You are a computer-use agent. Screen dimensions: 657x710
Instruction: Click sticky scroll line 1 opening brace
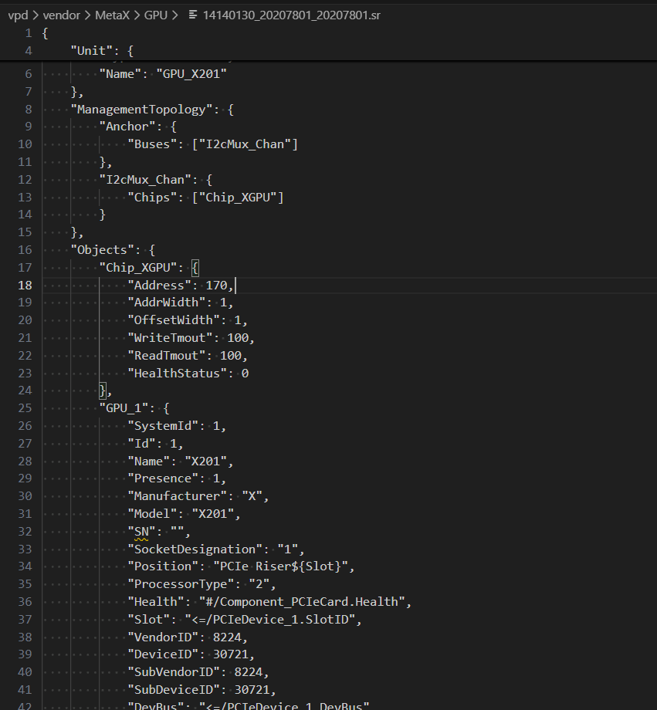(45, 33)
